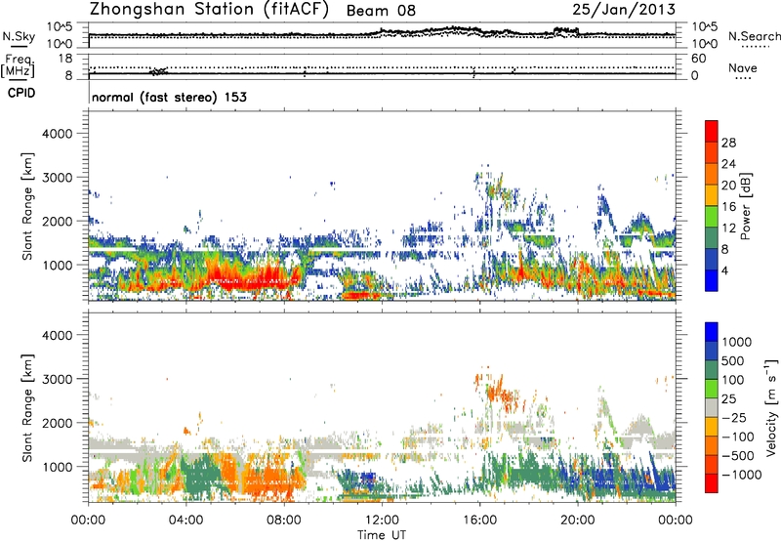Click the '18' frequency axis label
The image size is (781, 541).
click(x=65, y=59)
